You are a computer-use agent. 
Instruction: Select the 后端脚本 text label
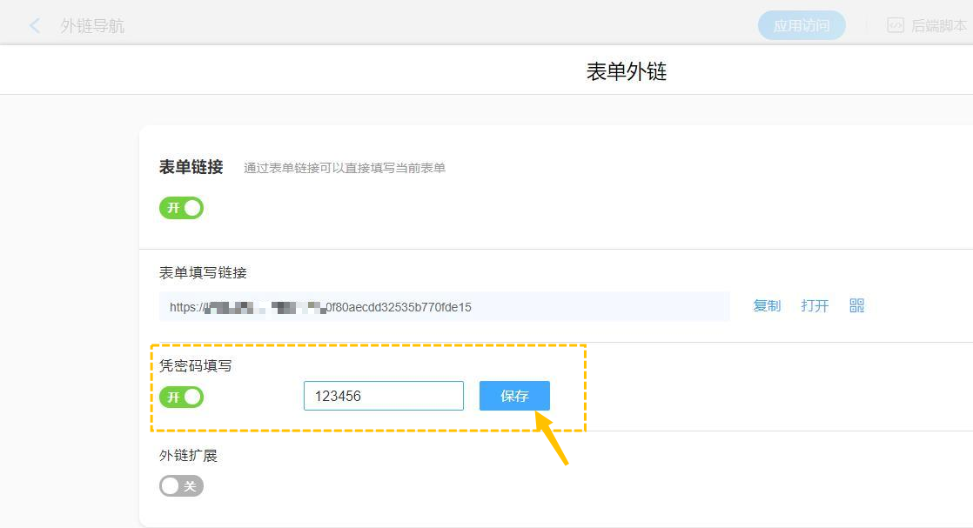click(x=938, y=26)
